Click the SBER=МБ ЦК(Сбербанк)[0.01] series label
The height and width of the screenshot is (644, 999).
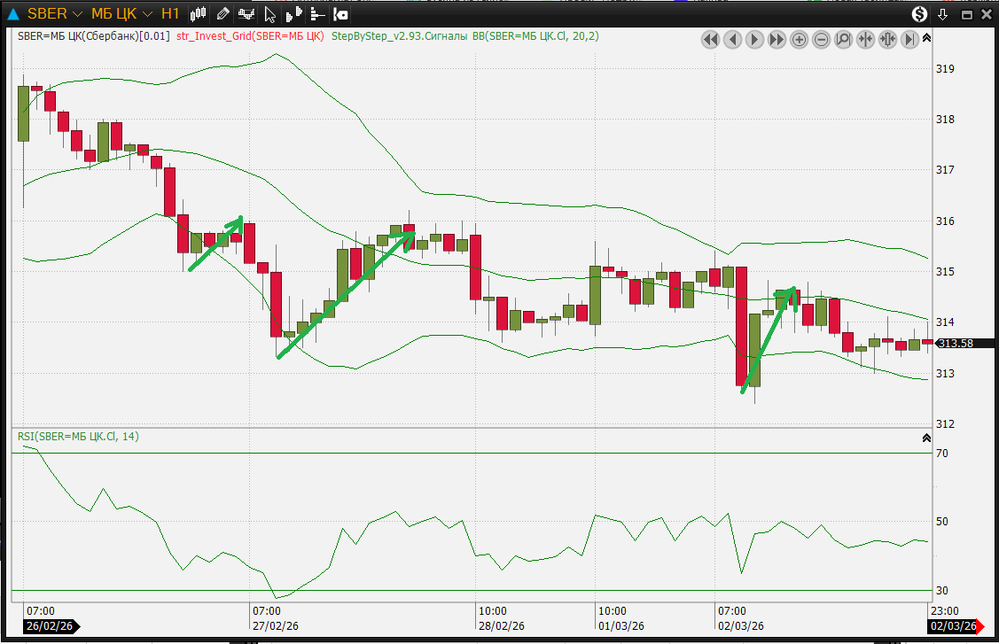click(x=94, y=36)
